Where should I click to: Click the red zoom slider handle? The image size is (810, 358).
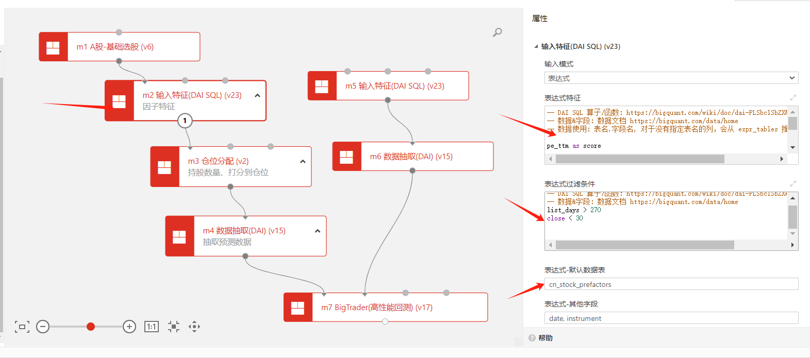tap(91, 327)
